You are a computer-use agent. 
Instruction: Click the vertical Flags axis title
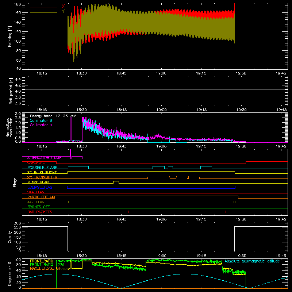[x=15, y=182]
